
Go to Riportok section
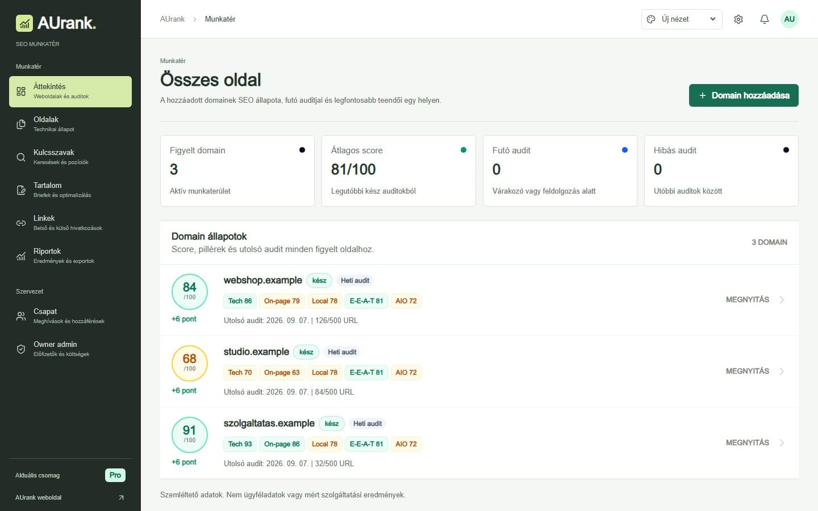70,256
